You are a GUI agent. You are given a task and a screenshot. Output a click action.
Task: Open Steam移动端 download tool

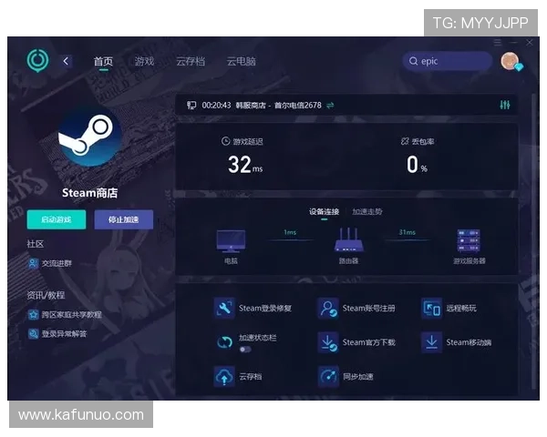coord(457,342)
